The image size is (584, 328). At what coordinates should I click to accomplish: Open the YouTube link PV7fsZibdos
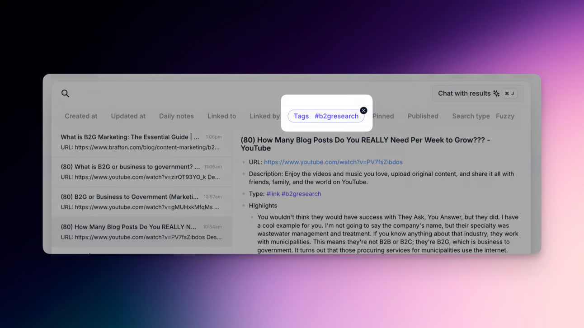click(x=333, y=162)
